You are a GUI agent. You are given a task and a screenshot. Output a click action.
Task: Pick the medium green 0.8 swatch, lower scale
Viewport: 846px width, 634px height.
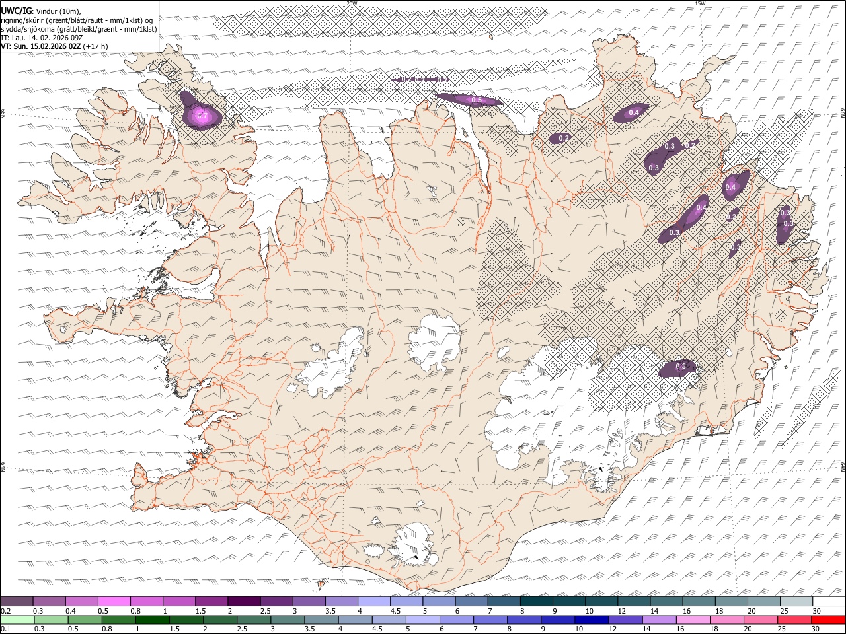[x=118, y=620]
